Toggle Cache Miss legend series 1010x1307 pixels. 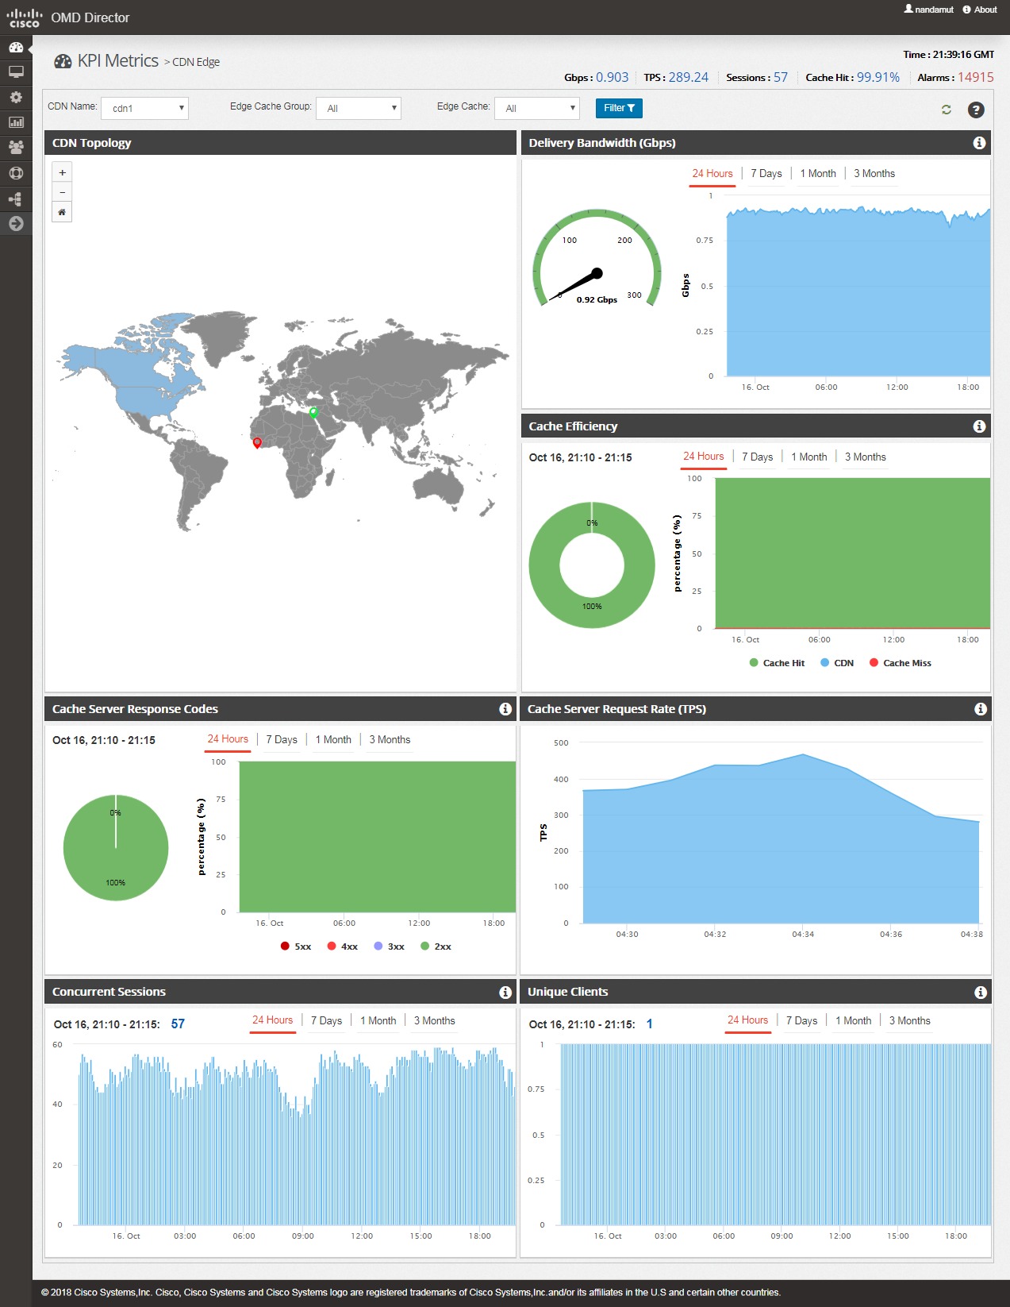tap(900, 663)
